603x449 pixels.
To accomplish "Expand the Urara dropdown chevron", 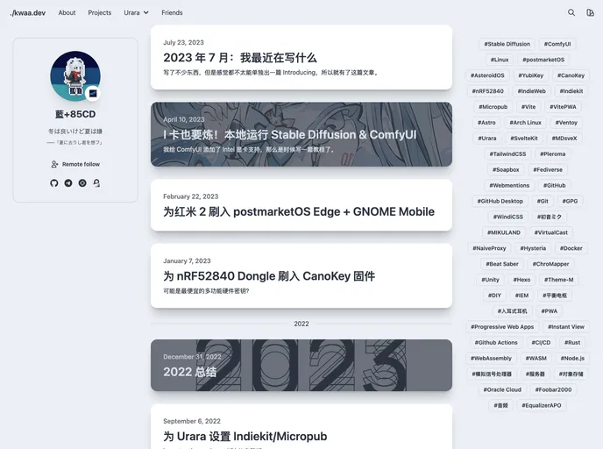I will 146,12.
